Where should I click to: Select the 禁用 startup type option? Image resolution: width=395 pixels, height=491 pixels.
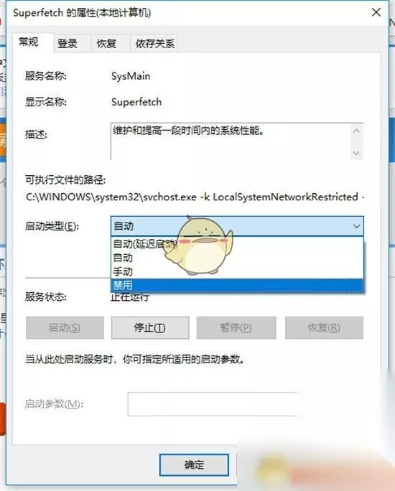coord(237,285)
